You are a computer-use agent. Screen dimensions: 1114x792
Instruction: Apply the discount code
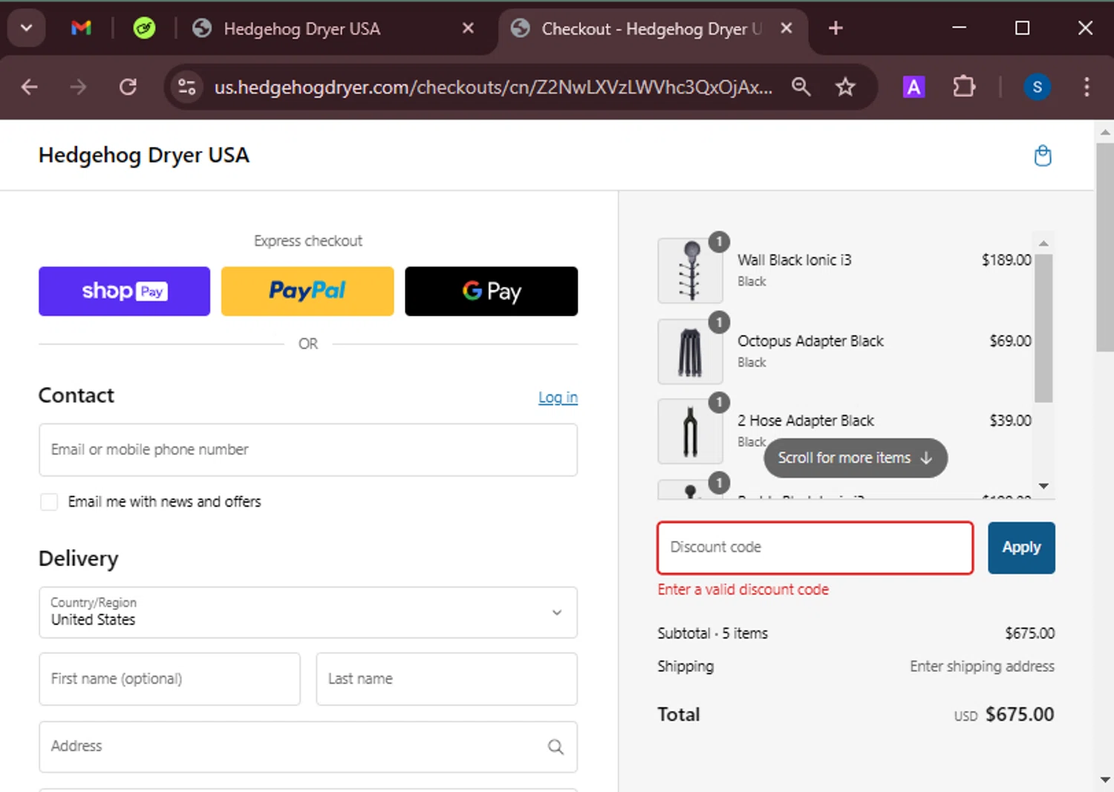(1021, 548)
